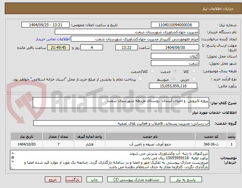The width and height of the screenshot is (242, 188).
Task: Click the resize grip of شرح کلی نیاز box
Action: click(34, 106)
